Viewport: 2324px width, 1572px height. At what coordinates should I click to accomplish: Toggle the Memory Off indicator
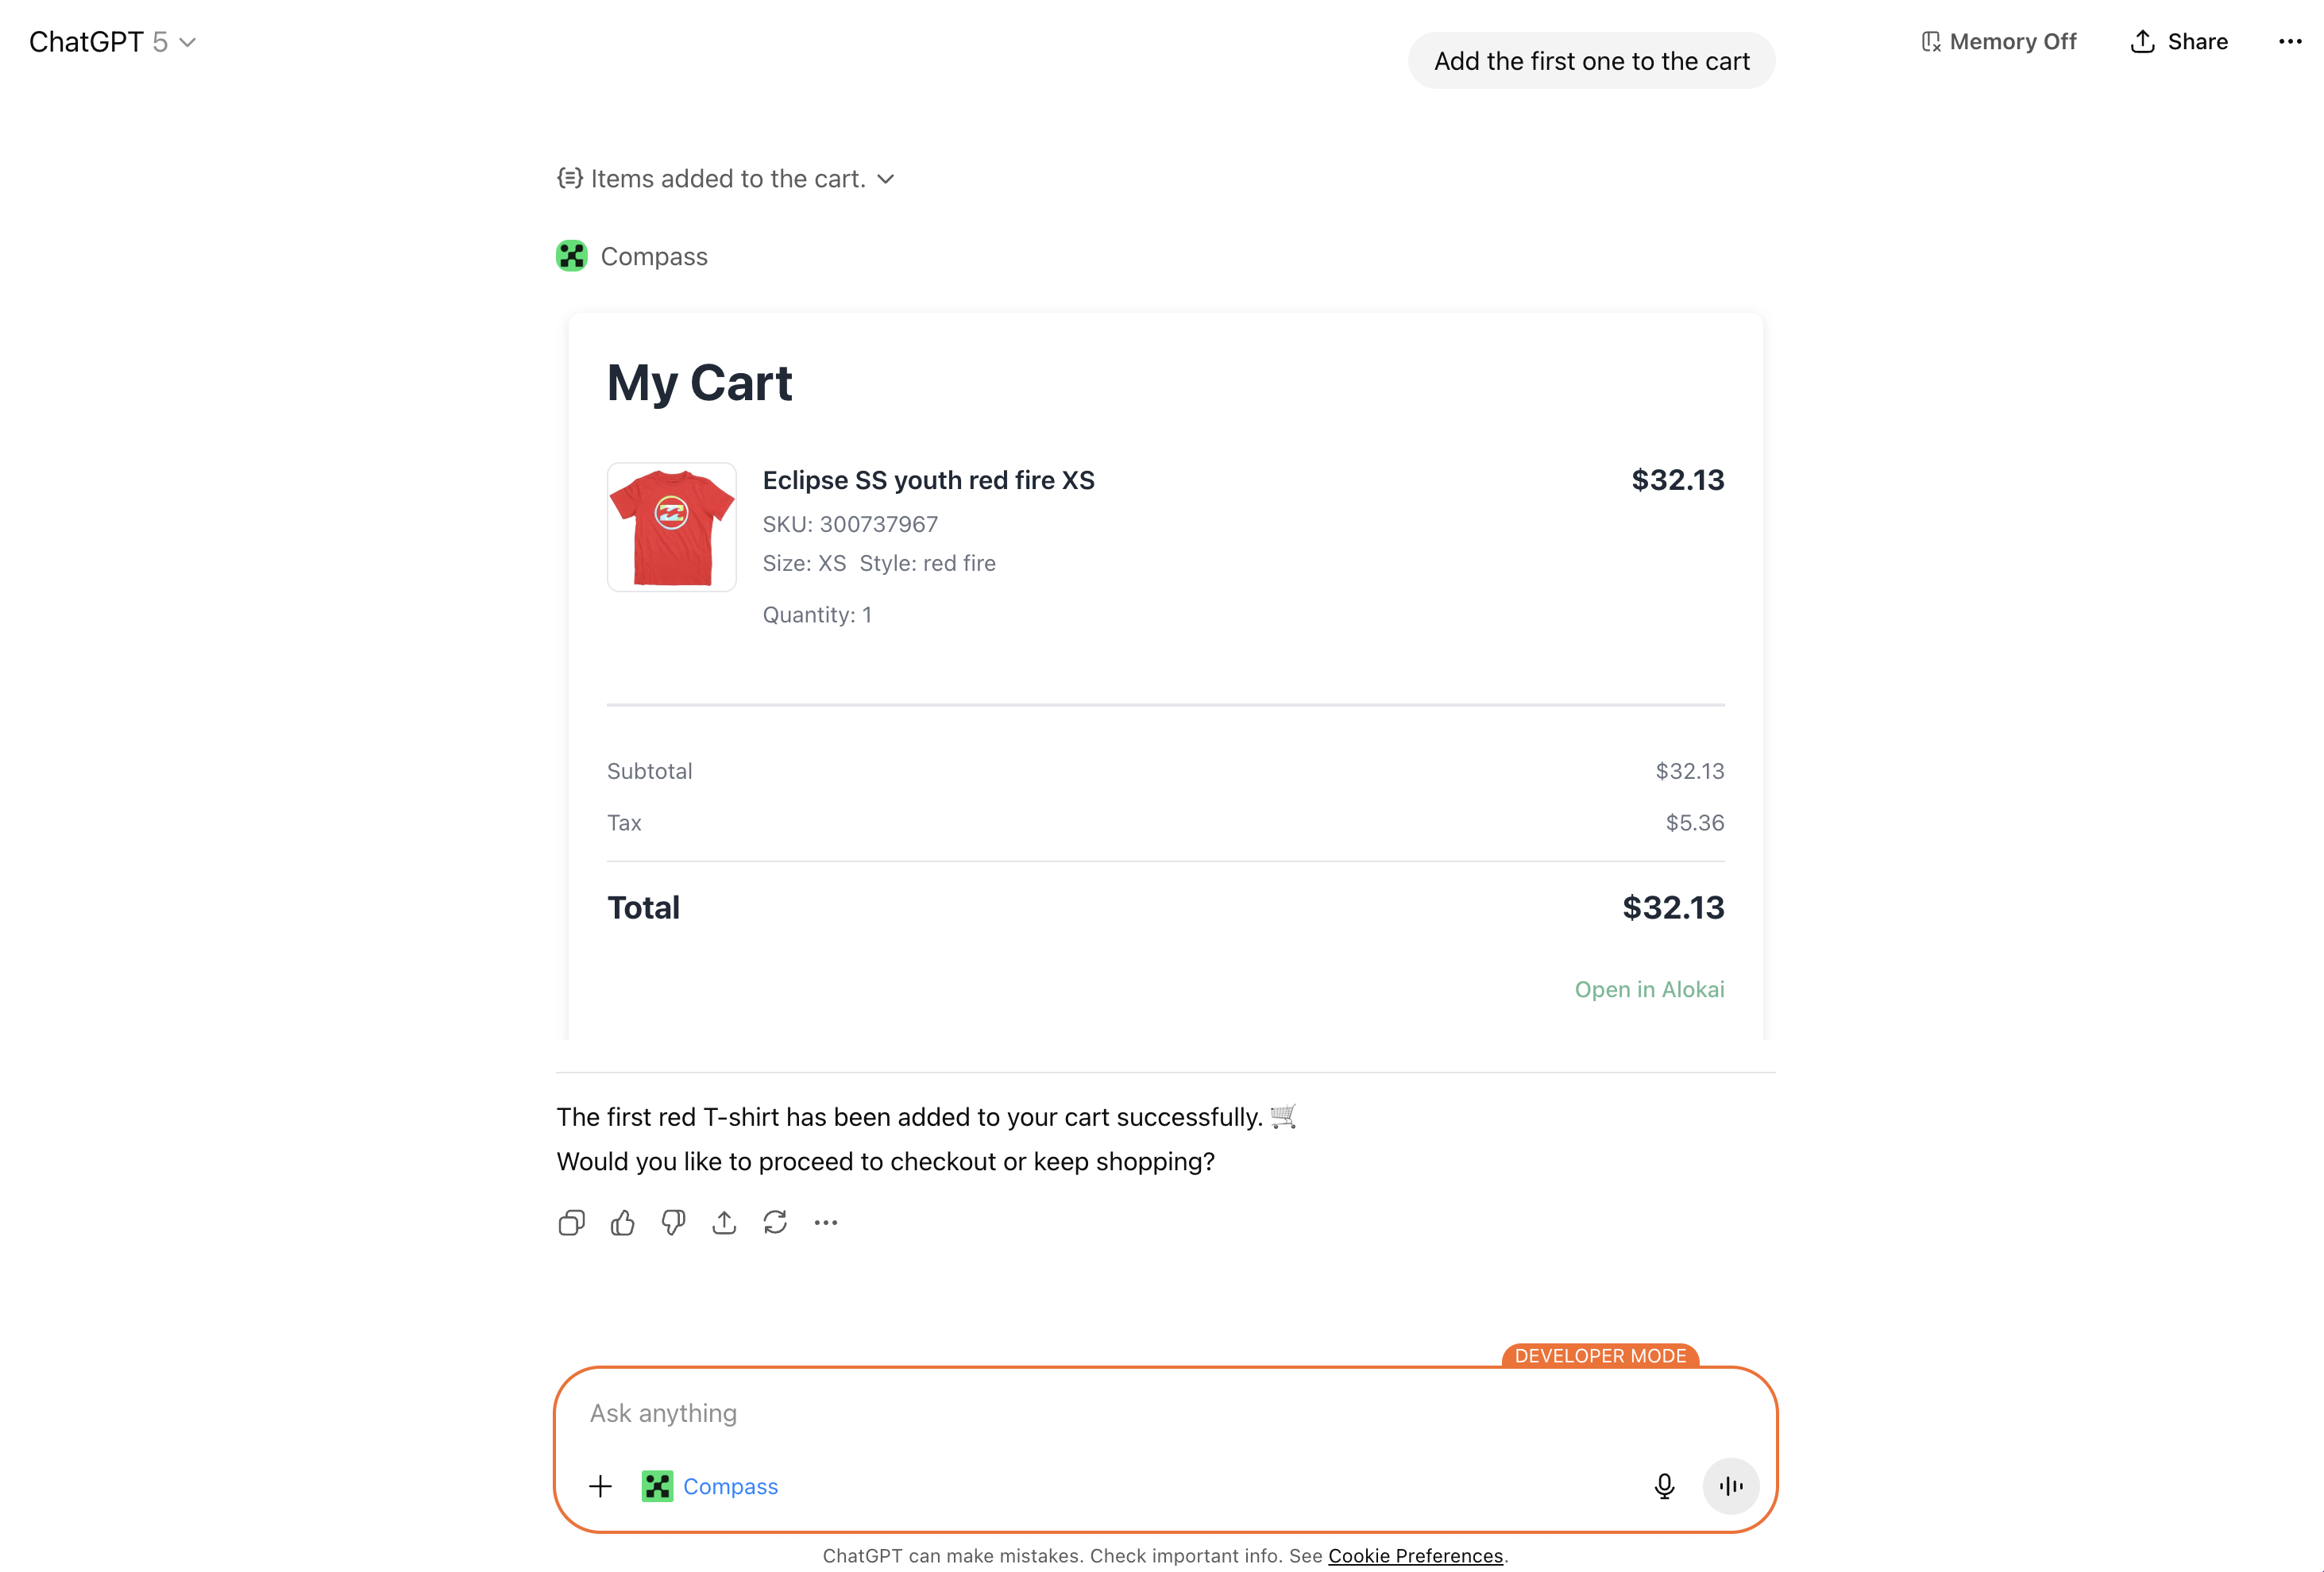pos(1999,41)
